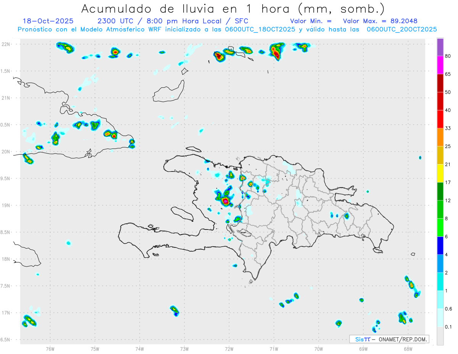
Task: Click the 'Valor Max. = 89.2048' text
Action: [x=380, y=21]
